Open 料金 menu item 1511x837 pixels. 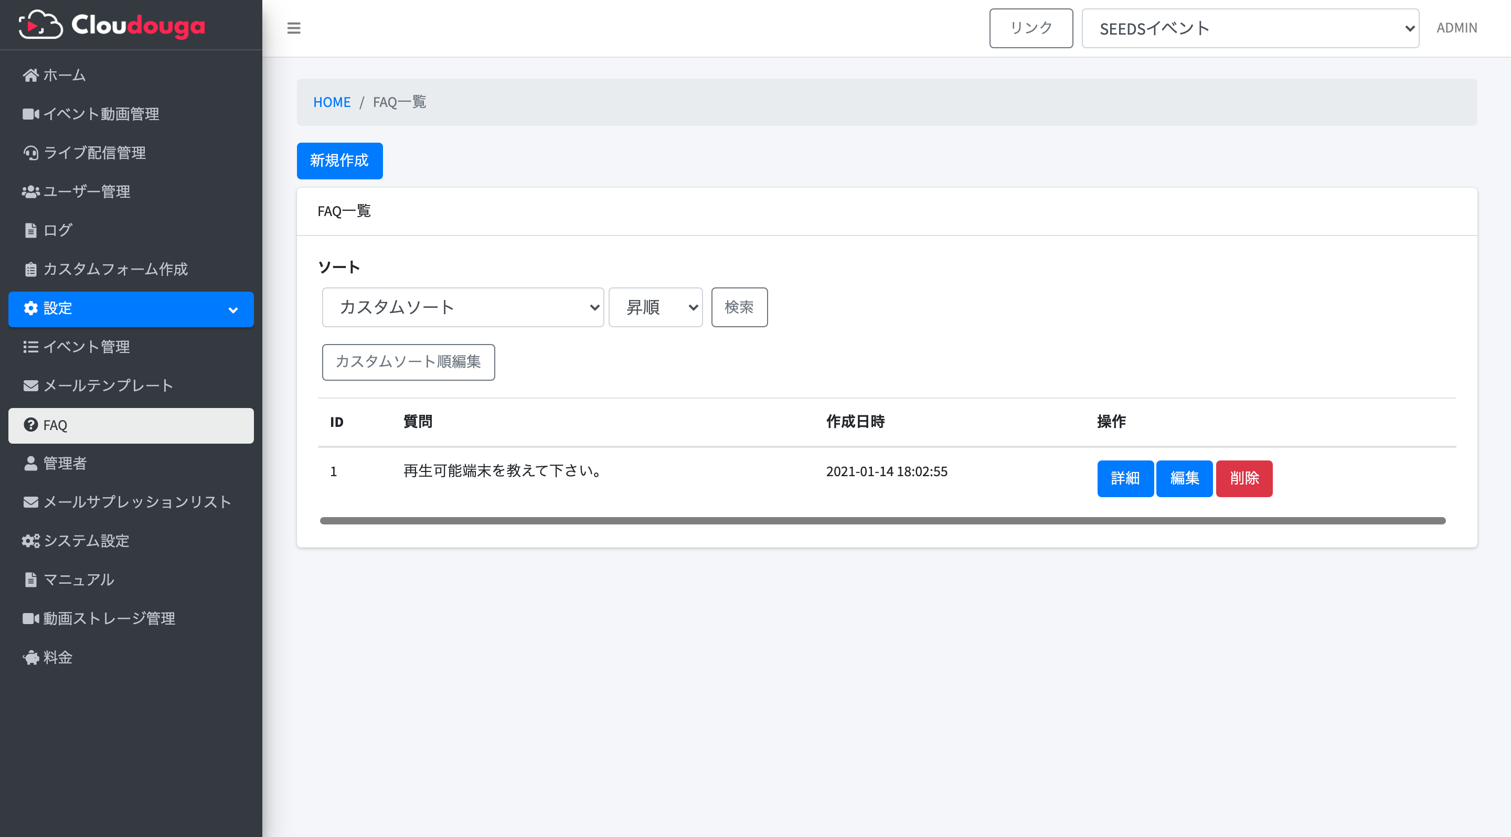tap(131, 658)
